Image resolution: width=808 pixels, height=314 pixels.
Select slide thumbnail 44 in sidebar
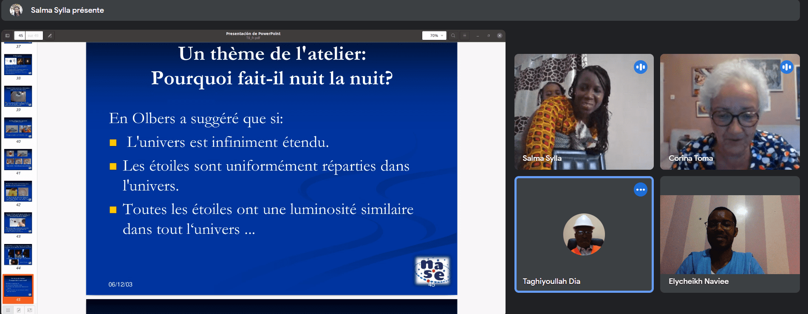tap(18, 255)
